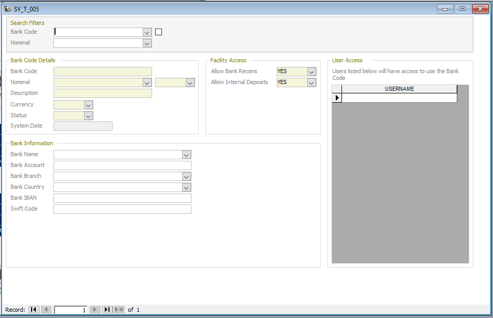The height and width of the screenshot is (318, 493).
Task: Open the Status dropdown
Action: [x=88, y=116]
